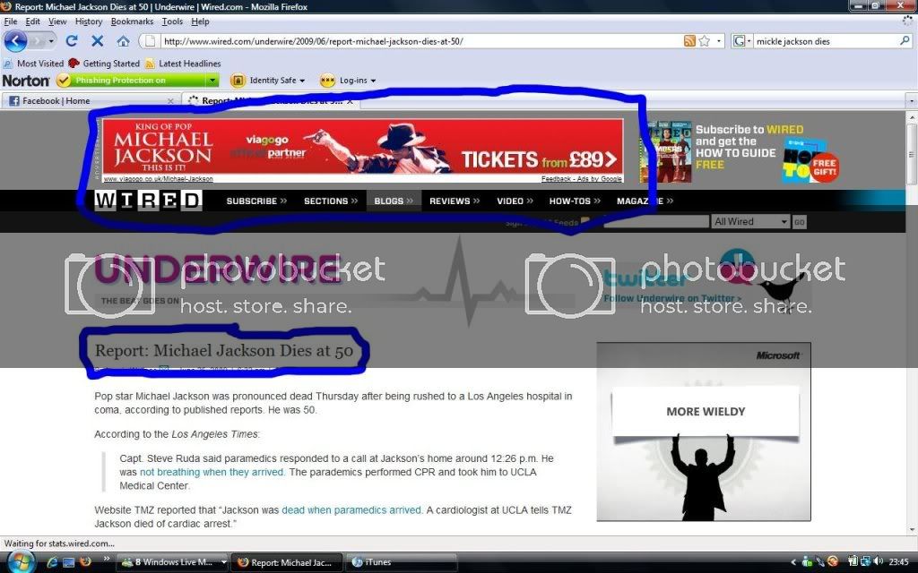Open 'not breathing when they arrived' link

coord(212,472)
